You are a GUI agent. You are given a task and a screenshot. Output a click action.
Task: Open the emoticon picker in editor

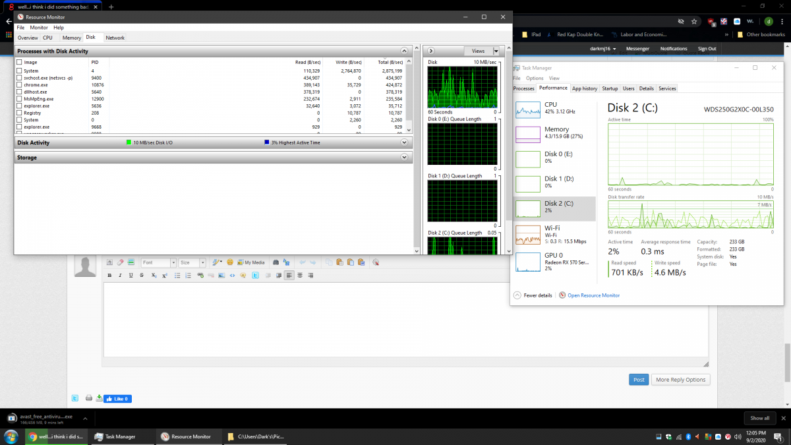click(230, 262)
